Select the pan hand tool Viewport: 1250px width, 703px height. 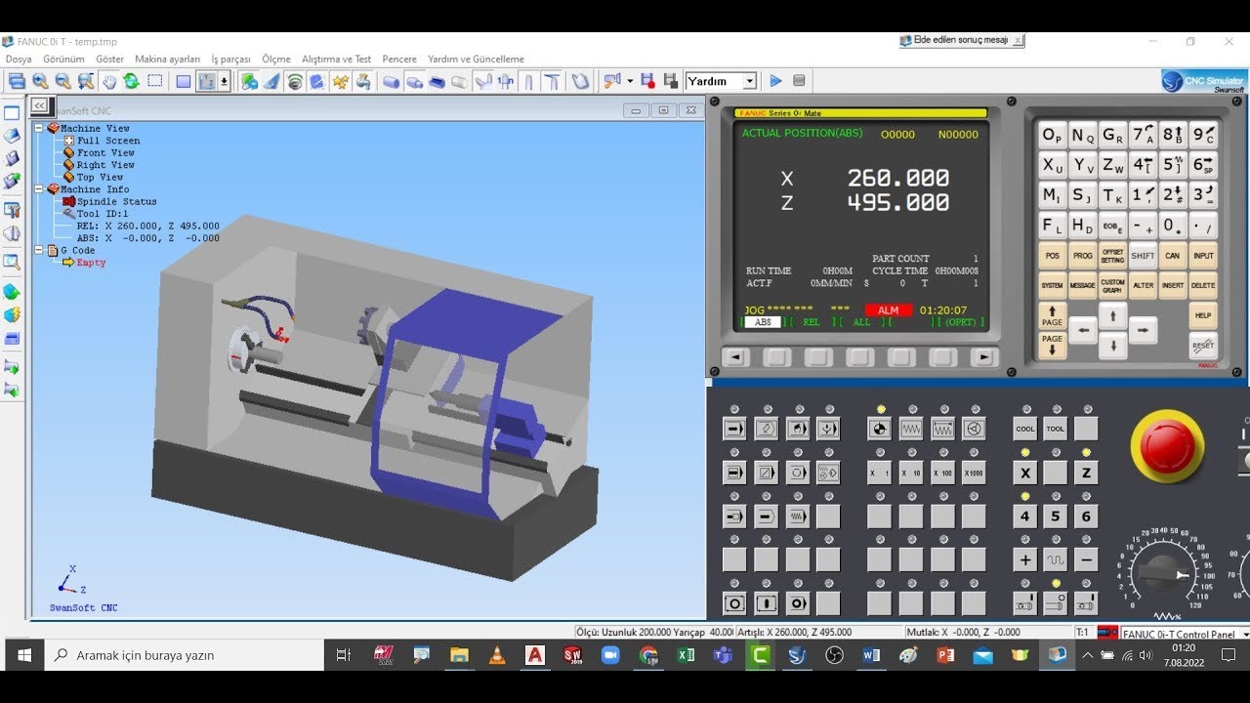108,81
